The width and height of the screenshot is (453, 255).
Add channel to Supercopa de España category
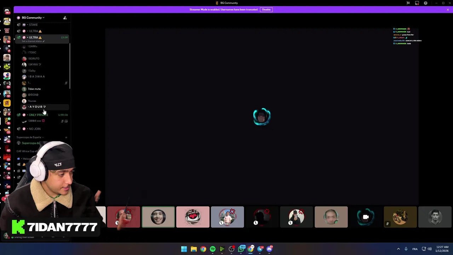66,137
